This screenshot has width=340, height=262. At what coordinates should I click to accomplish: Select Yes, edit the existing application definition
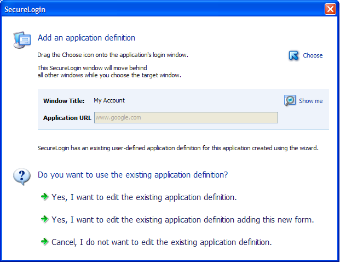click(144, 197)
